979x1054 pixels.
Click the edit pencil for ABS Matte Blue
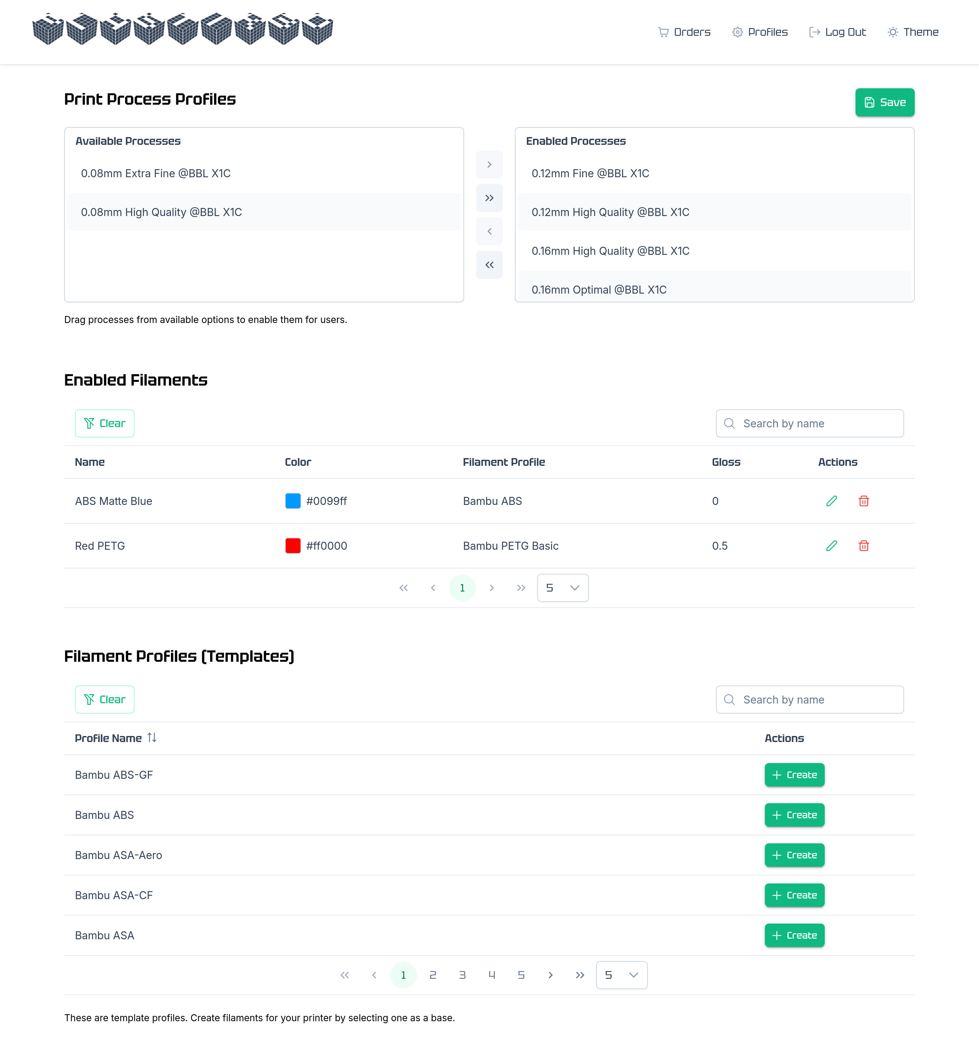[831, 501]
